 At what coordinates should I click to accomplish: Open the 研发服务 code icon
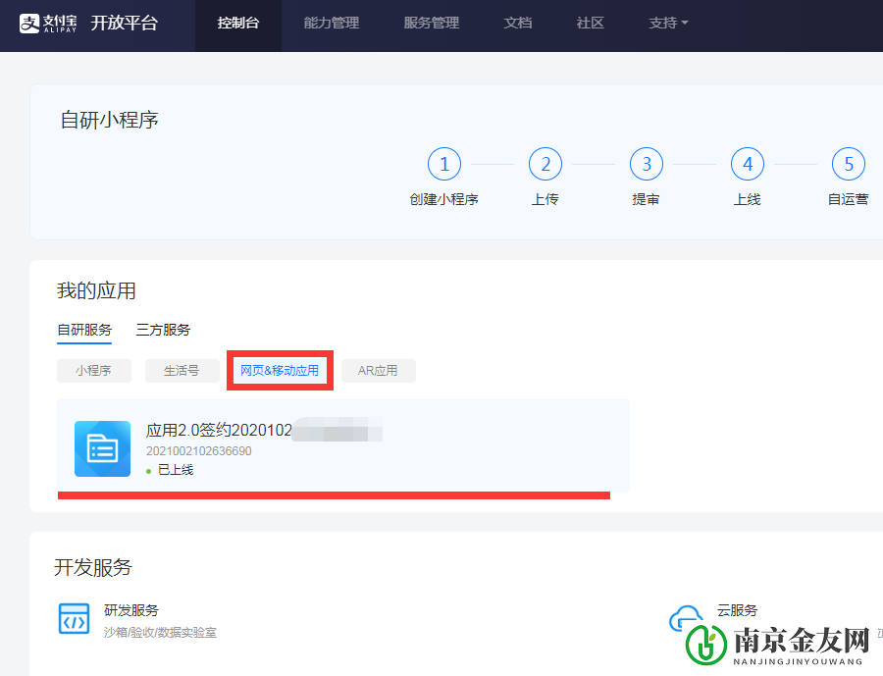74,619
